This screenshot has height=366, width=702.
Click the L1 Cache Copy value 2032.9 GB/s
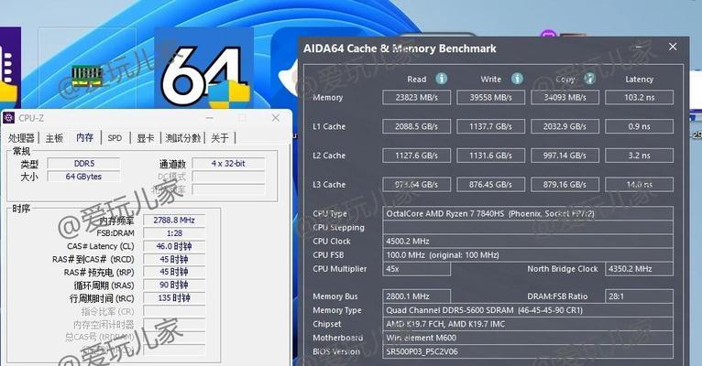click(x=565, y=126)
